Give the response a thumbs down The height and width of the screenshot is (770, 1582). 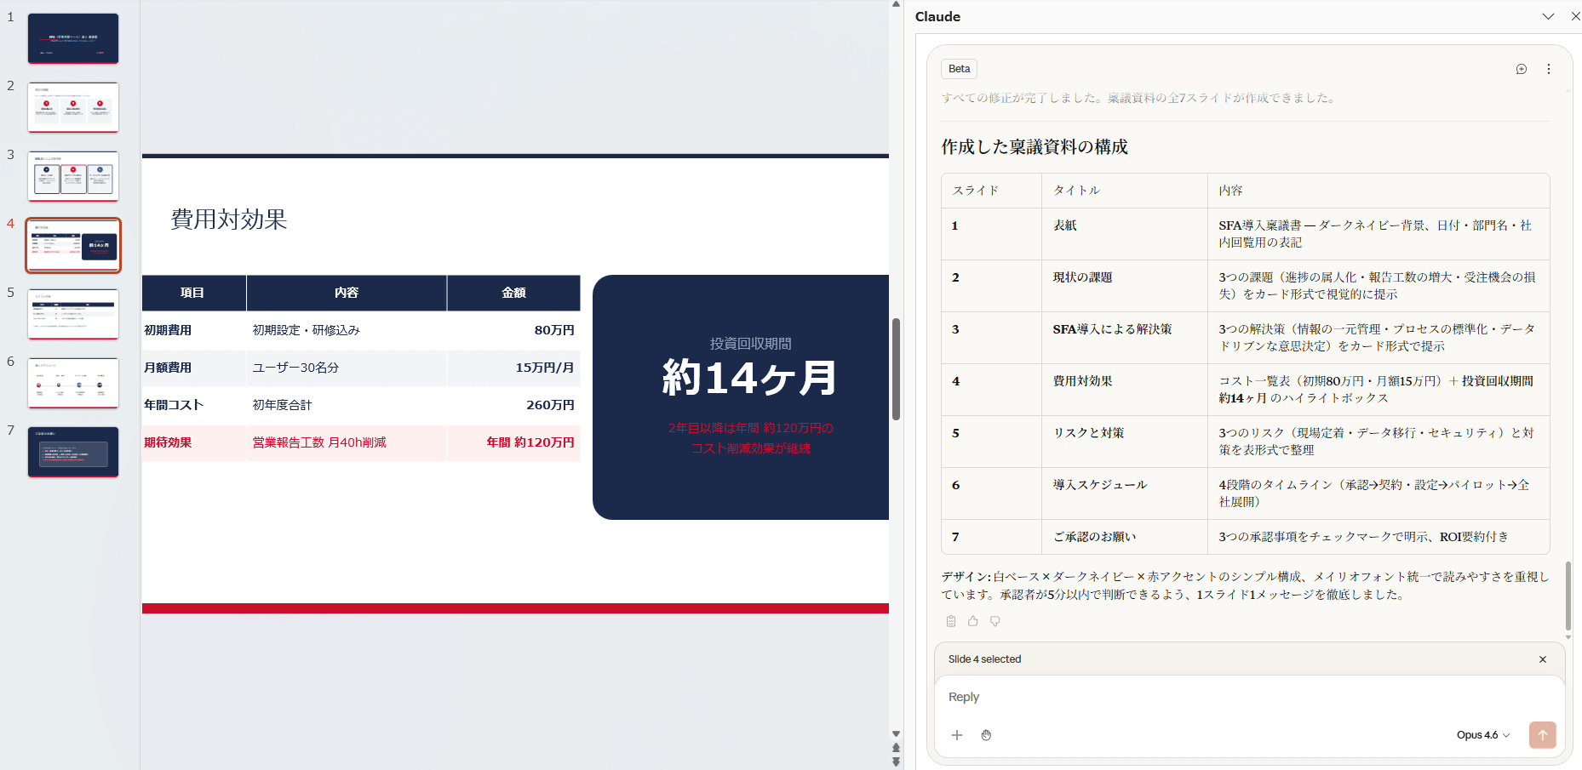pyautogui.click(x=994, y=621)
